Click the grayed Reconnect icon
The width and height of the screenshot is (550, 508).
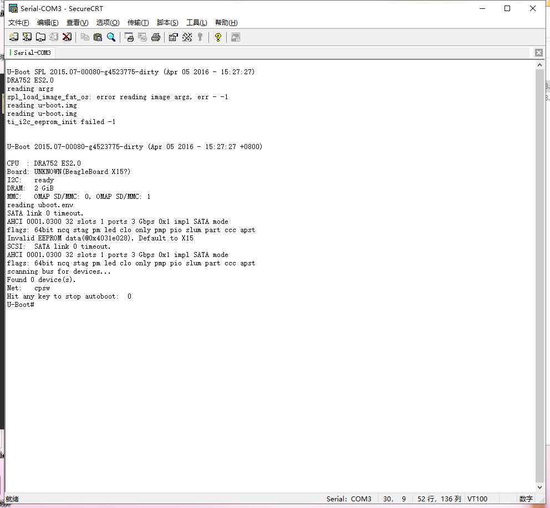tap(54, 37)
